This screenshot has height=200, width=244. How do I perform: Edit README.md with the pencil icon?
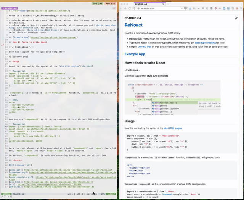[236, 18]
